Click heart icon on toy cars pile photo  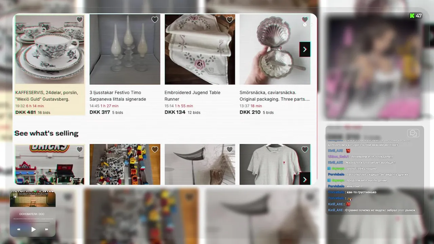(155, 149)
